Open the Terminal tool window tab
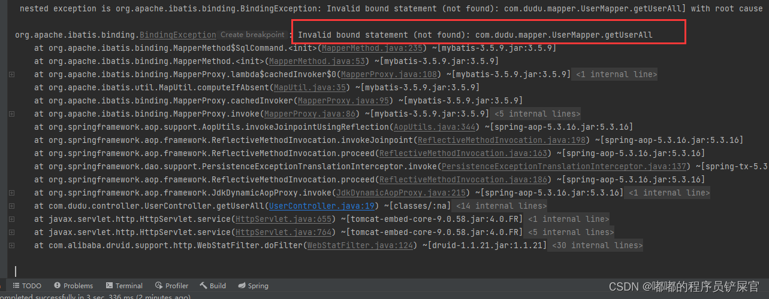 point(124,286)
